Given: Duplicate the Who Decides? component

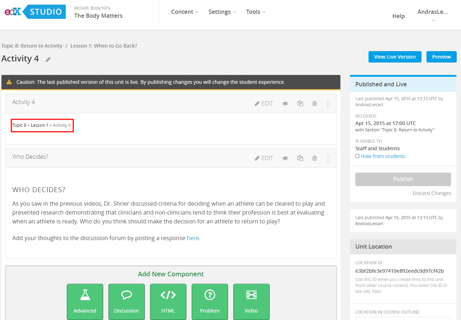Looking at the screenshot, I should (300, 158).
